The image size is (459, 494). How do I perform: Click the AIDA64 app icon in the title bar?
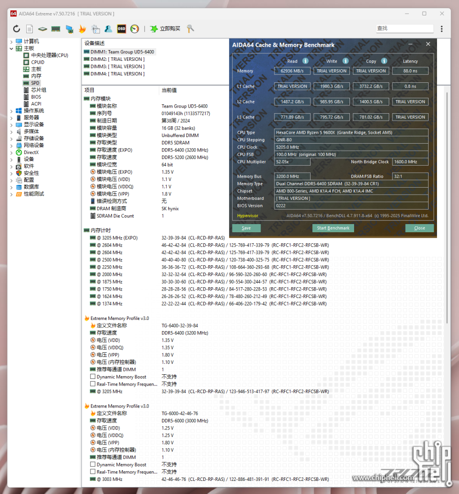[x=13, y=14]
